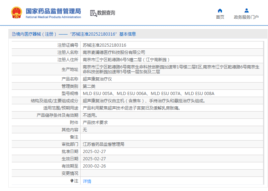This screenshot has width=268, height=191.
Task: Click registrant name 南京麦澜德医疗科技股份有限公司
Action: 114,52
